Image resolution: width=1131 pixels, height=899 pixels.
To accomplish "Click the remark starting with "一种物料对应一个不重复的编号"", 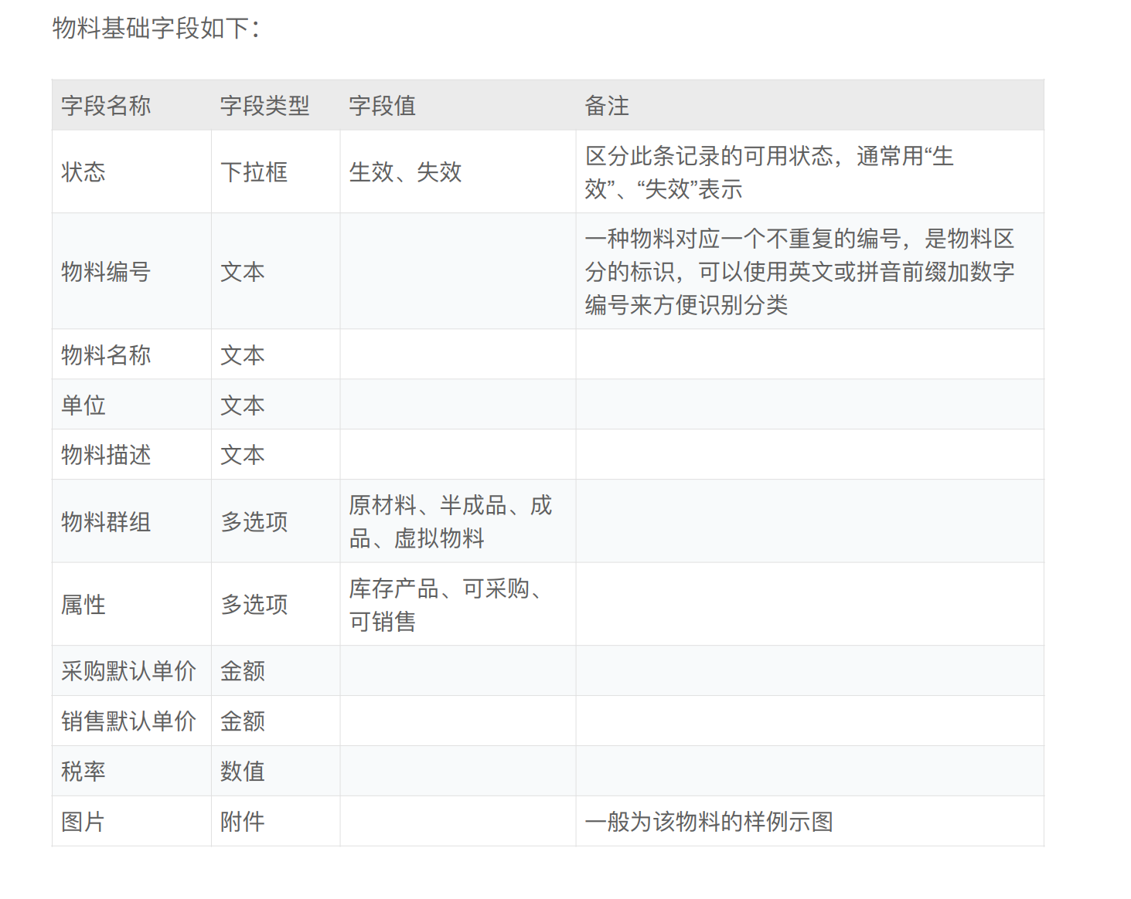I will coord(799,272).
